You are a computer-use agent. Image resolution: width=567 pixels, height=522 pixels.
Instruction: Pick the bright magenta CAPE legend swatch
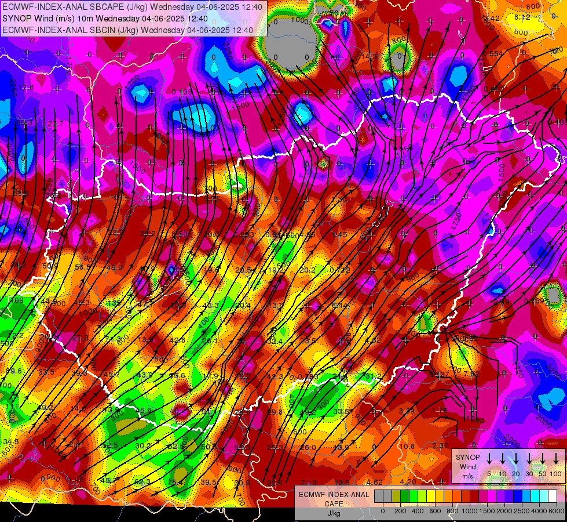492,496
